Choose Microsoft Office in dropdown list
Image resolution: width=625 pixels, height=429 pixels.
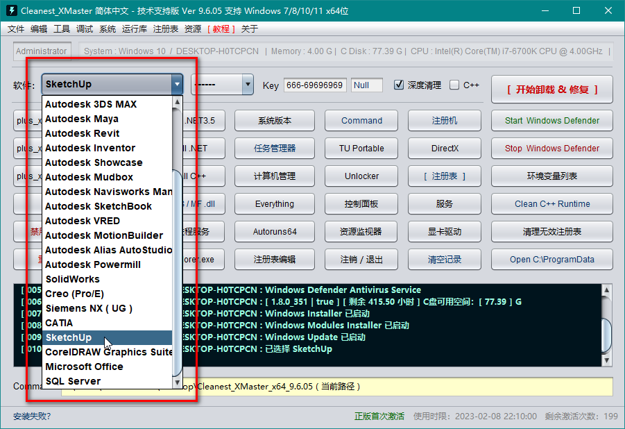(108, 367)
